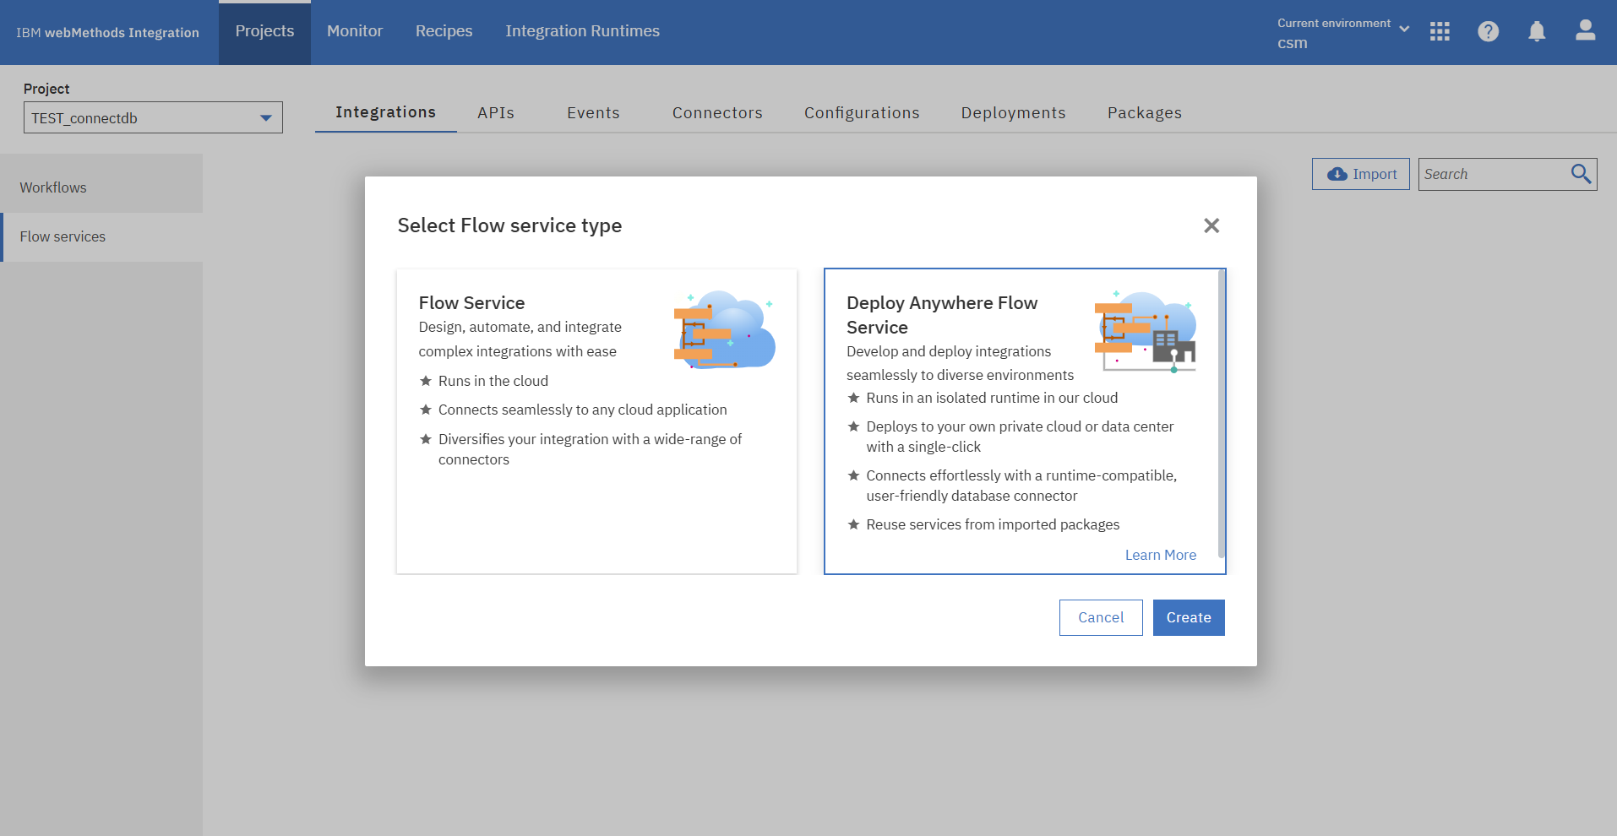The height and width of the screenshot is (836, 1617).
Task: Switch to the Configurations tab
Action: coord(862,113)
